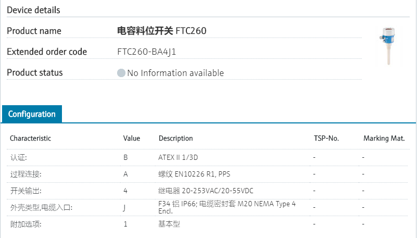This screenshot has width=417, height=238.
Task: Click the Characteristic column header
Action: coord(30,139)
